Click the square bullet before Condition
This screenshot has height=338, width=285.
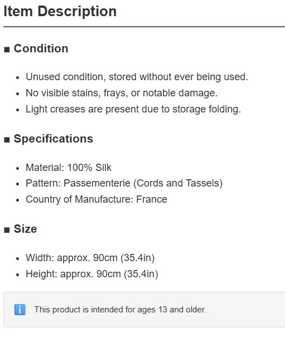(x=7, y=50)
